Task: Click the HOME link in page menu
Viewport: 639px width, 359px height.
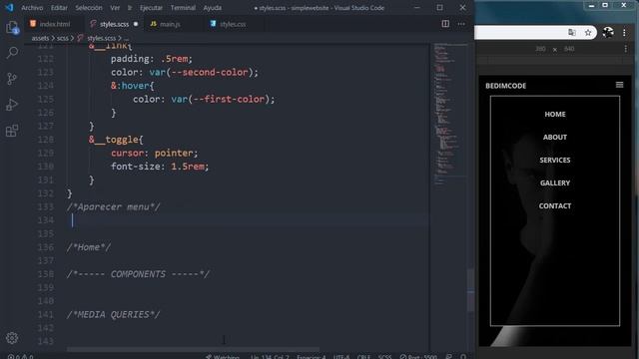Action: 555,115
